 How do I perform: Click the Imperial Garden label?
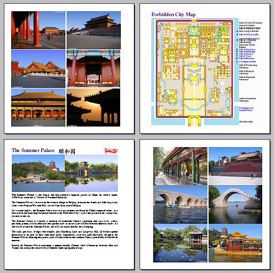tap(247, 26)
